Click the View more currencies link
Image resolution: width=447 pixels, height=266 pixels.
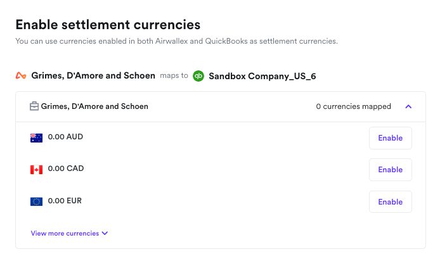pyautogui.click(x=65, y=233)
